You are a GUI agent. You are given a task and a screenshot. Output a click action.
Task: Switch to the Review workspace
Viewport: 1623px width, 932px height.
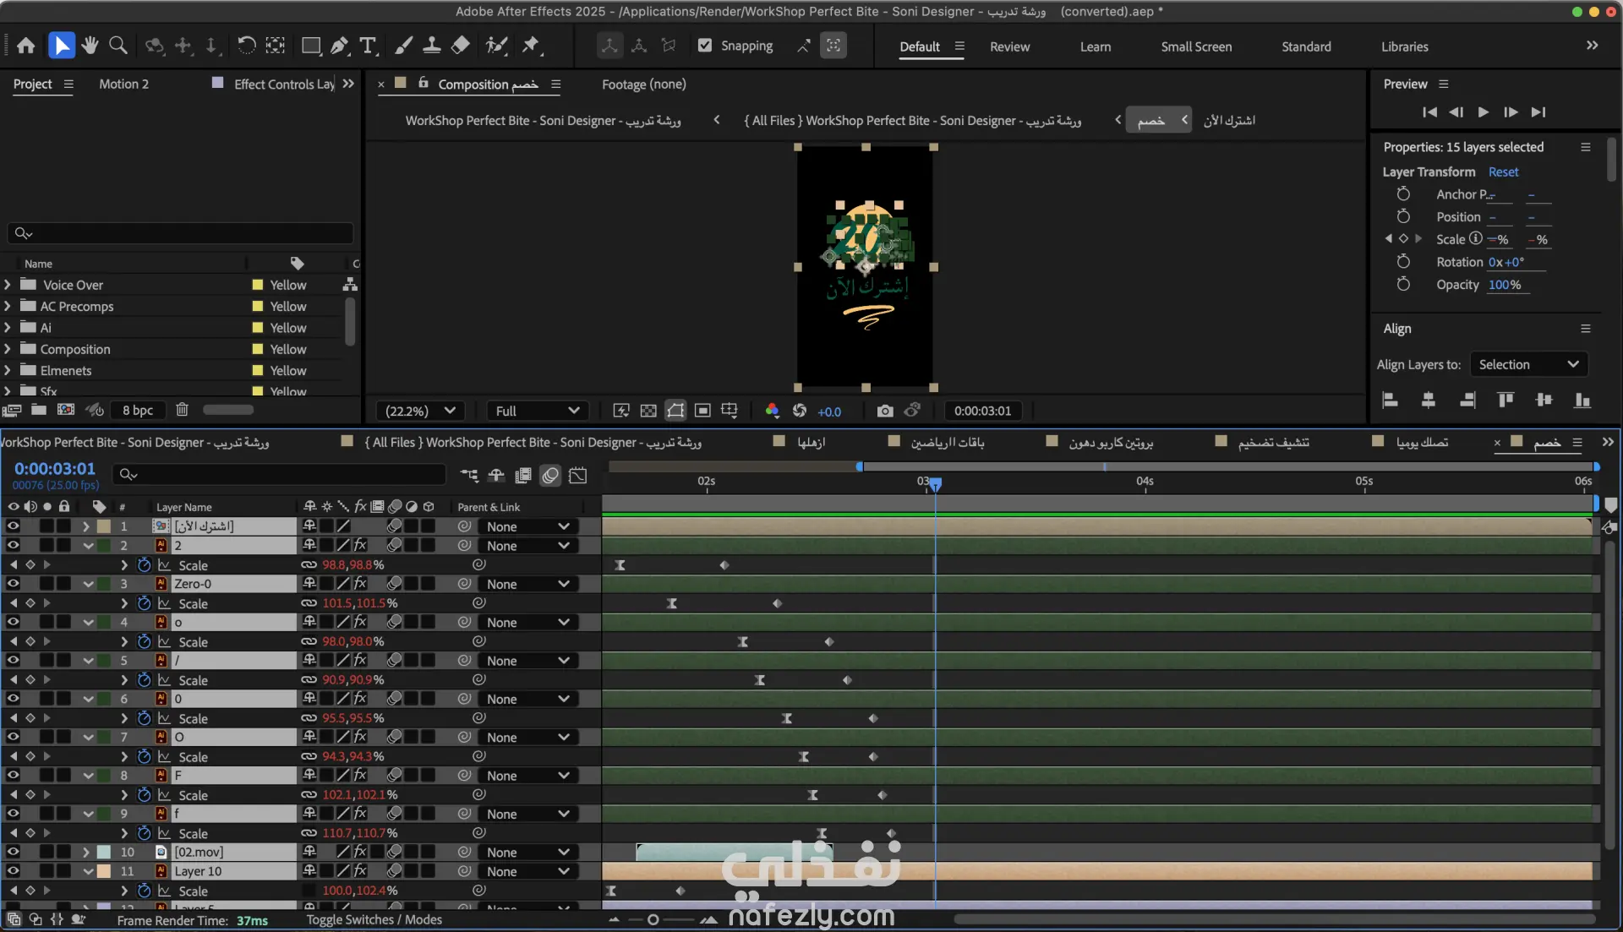1009,46
